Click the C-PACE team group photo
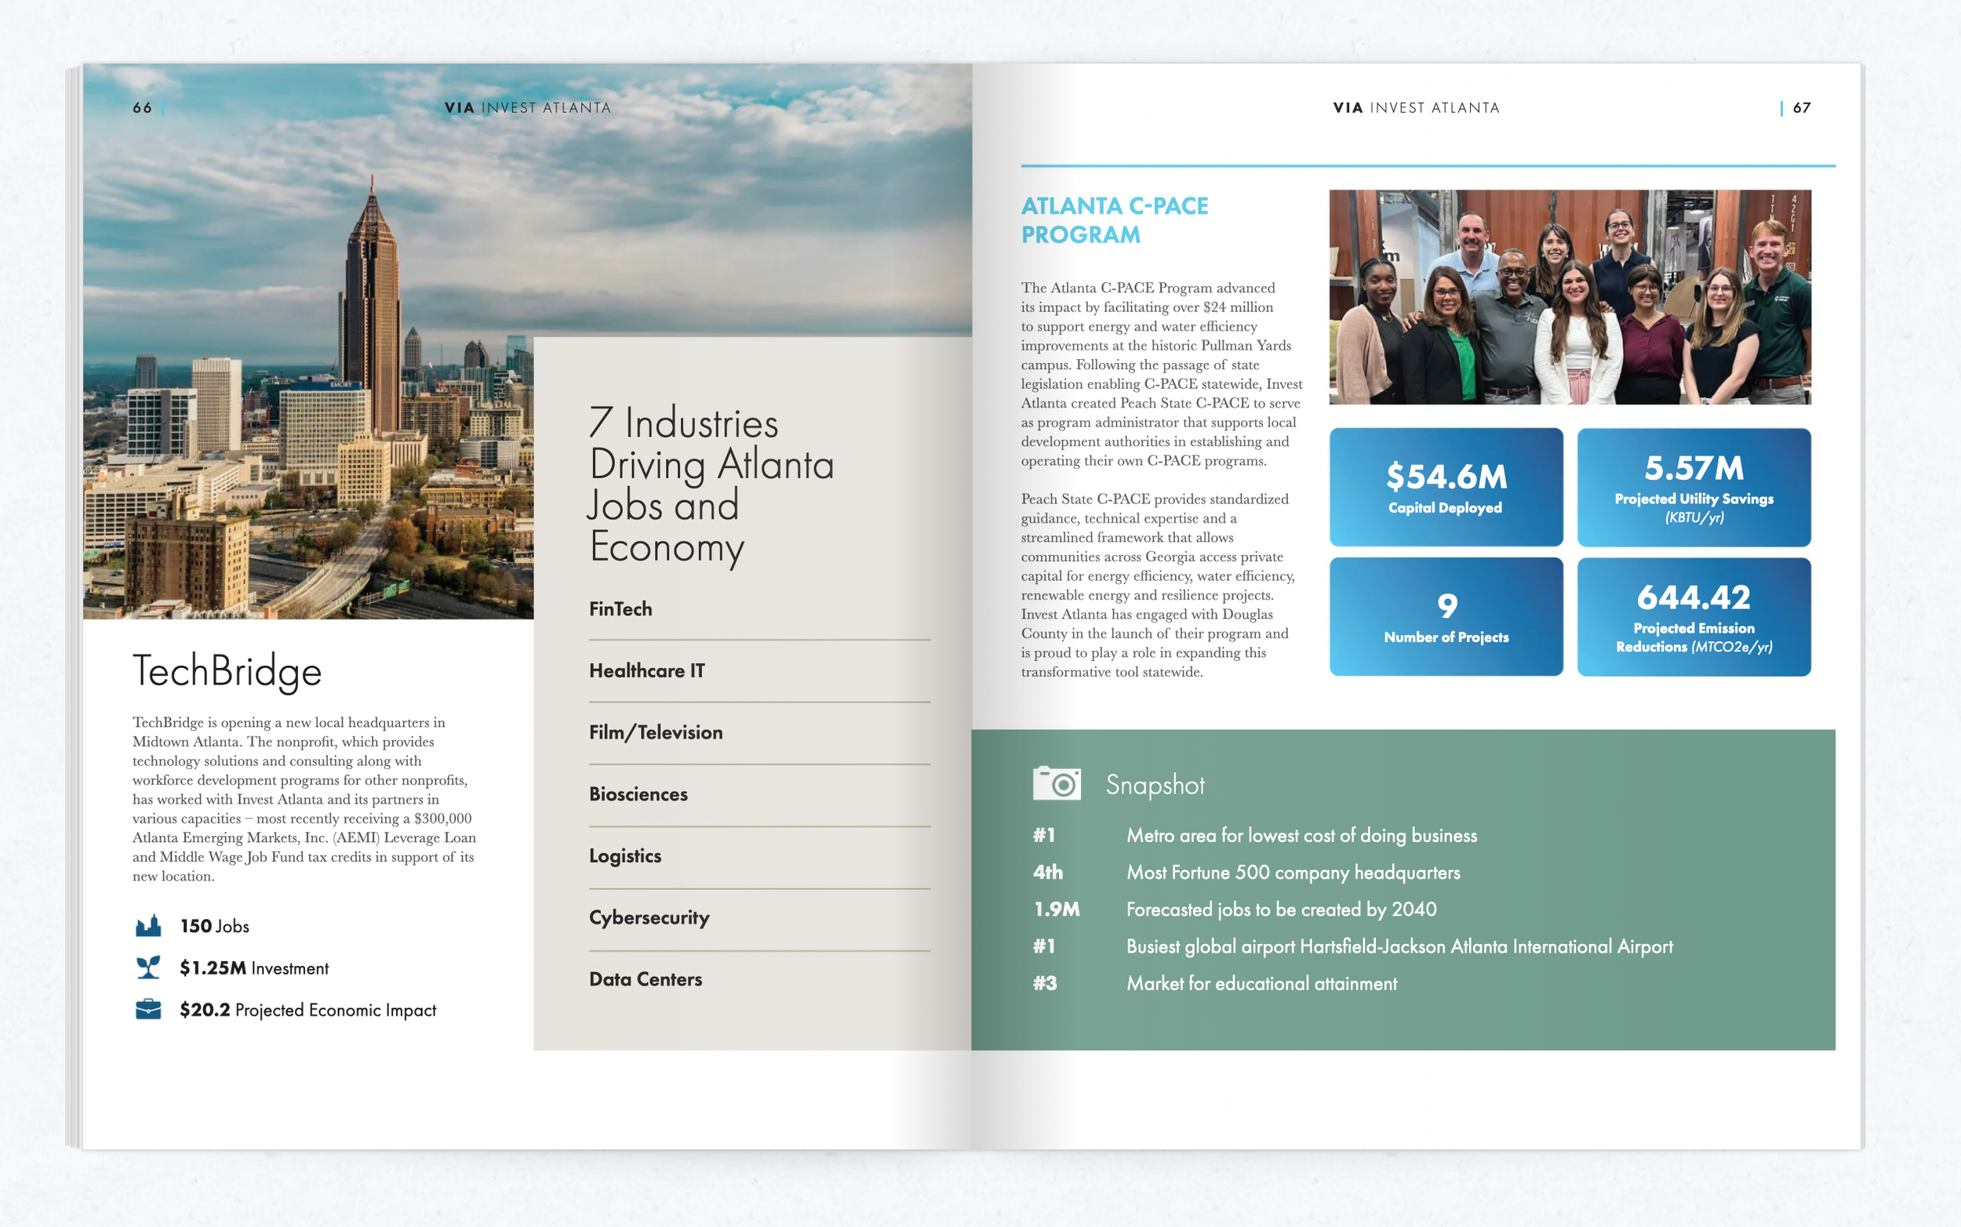This screenshot has width=1961, height=1227. [x=1570, y=297]
